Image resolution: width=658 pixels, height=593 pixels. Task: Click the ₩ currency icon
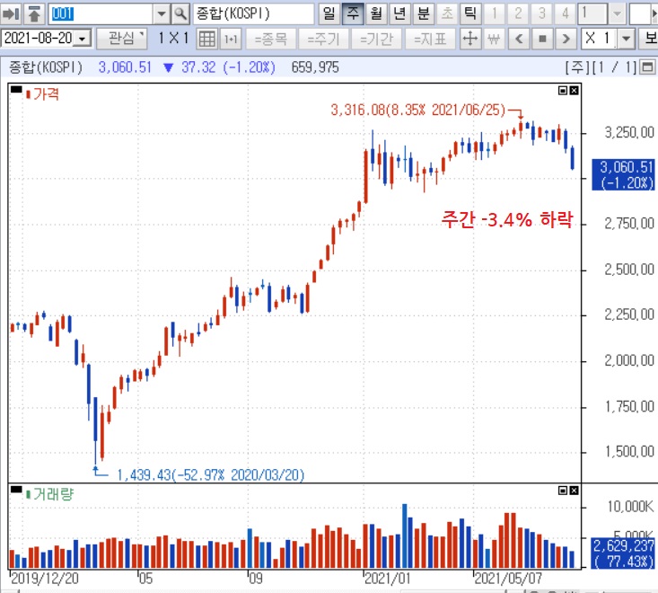[494, 39]
